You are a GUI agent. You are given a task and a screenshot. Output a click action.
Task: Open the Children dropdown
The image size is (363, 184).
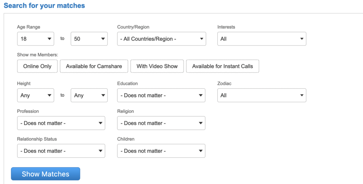click(161, 151)
